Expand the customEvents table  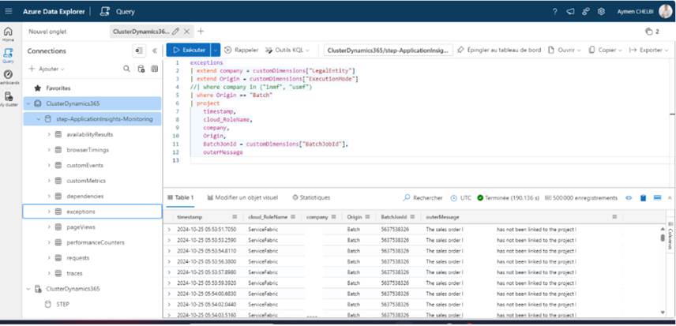(x=49, y=166)
